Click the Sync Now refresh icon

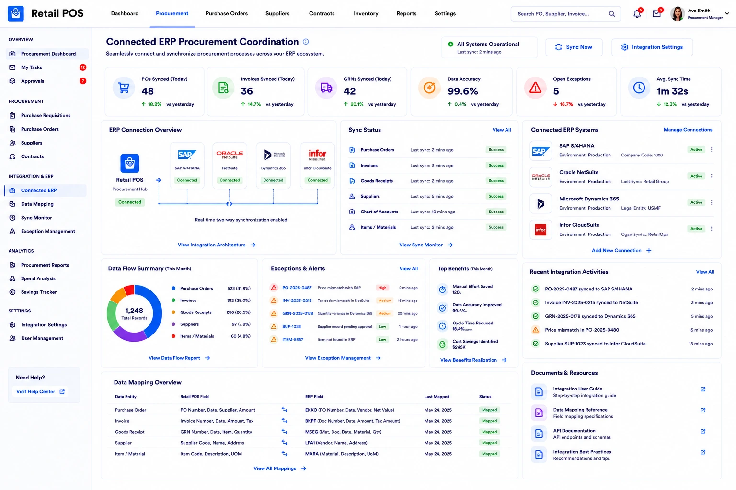558,47
